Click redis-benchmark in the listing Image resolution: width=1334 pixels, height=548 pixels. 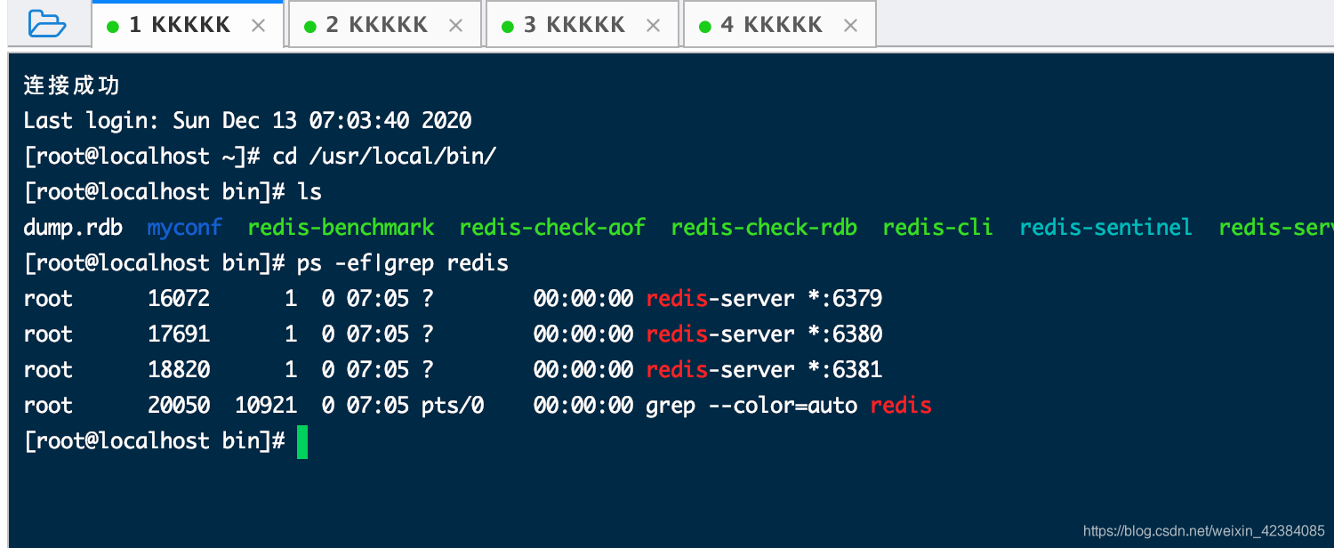[x=342, y=228]
